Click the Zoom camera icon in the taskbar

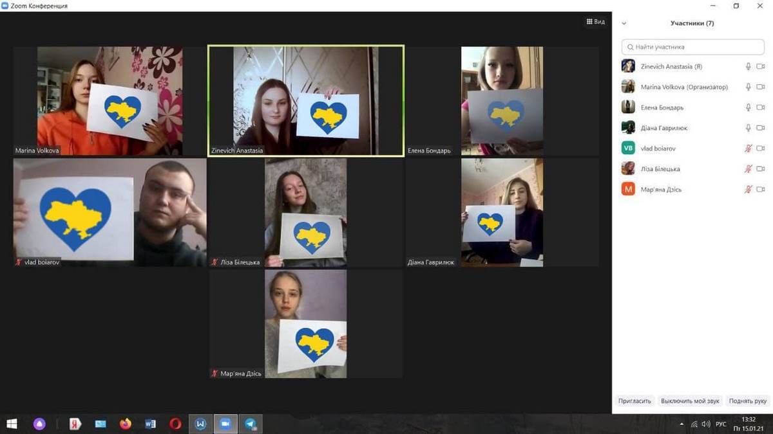pos(225,424)
